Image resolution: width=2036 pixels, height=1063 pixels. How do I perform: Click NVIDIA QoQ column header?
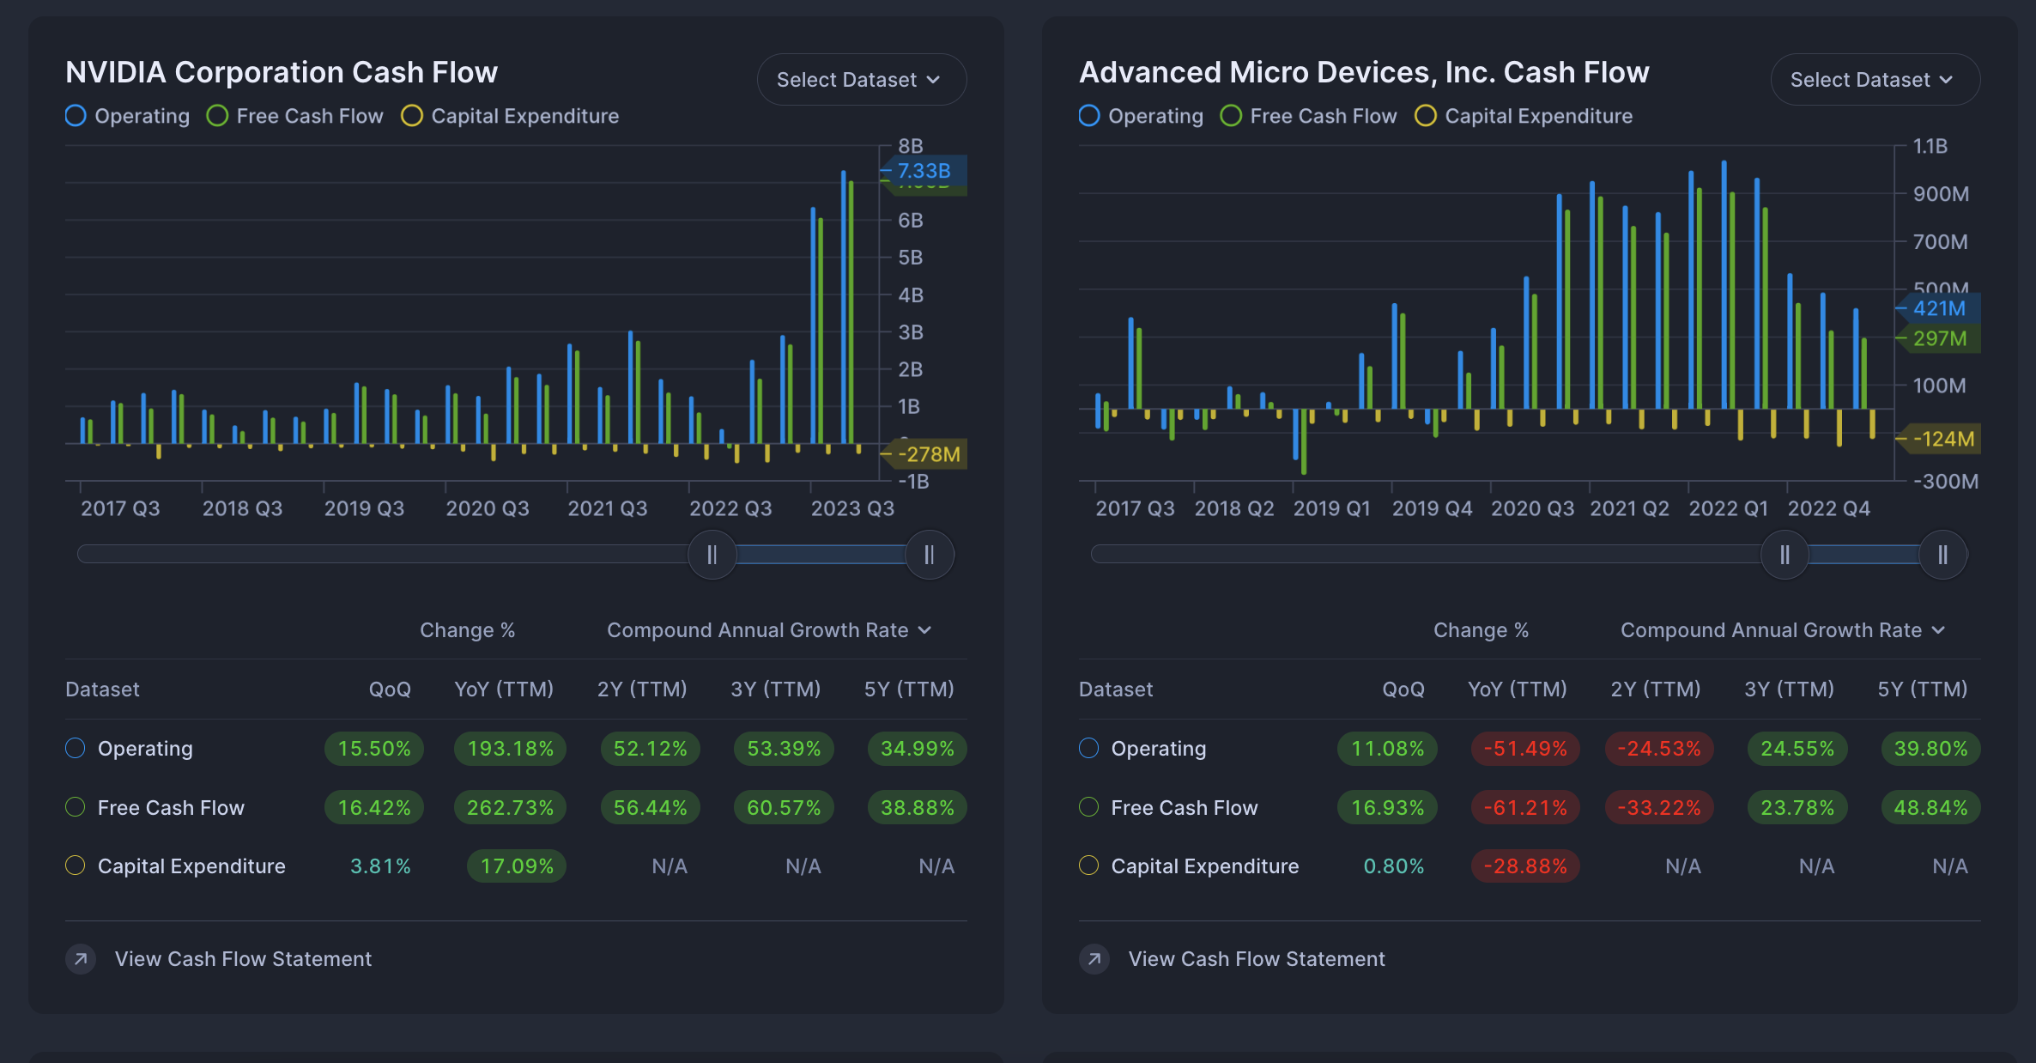(x=390, y=689)
